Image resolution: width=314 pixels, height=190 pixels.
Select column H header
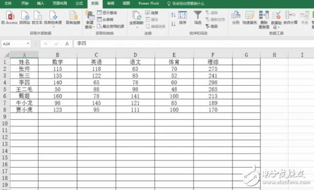click(x=275, y=55)
